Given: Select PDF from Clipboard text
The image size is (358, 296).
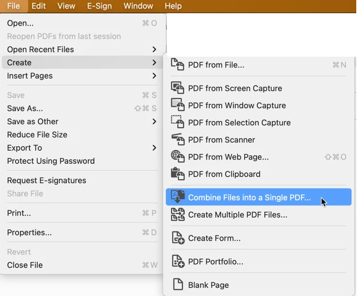Looking at the screenshot, I should (224, 174).
